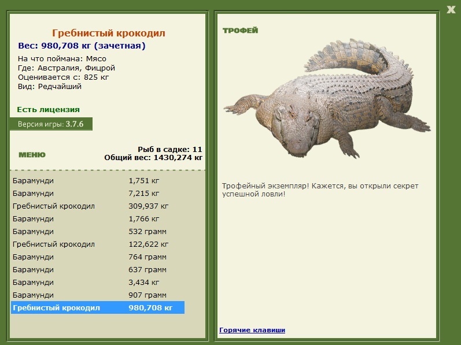This screenshot has width=461, height=345.
Task: Click the Вид: Редчайший line
Action: (49, 87)
